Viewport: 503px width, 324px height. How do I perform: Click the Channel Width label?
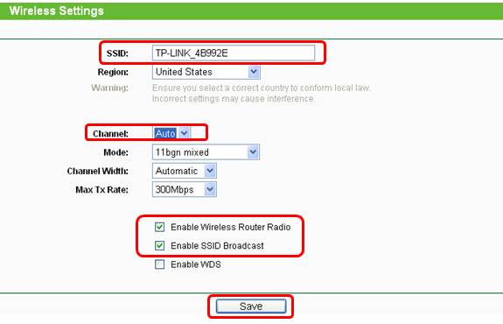[97, 171]
